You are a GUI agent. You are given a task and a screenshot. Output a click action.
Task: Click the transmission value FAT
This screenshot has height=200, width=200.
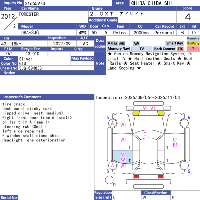pos(9,54)
